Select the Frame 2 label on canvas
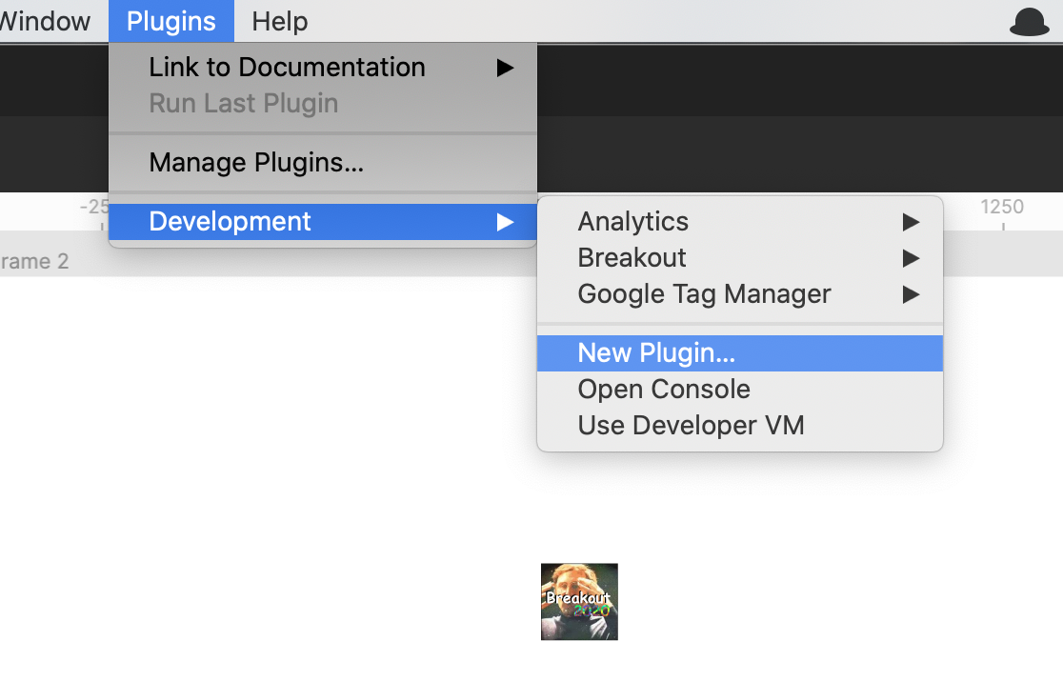The height and width of the screenshot is (682, 1063). [34, 261]
